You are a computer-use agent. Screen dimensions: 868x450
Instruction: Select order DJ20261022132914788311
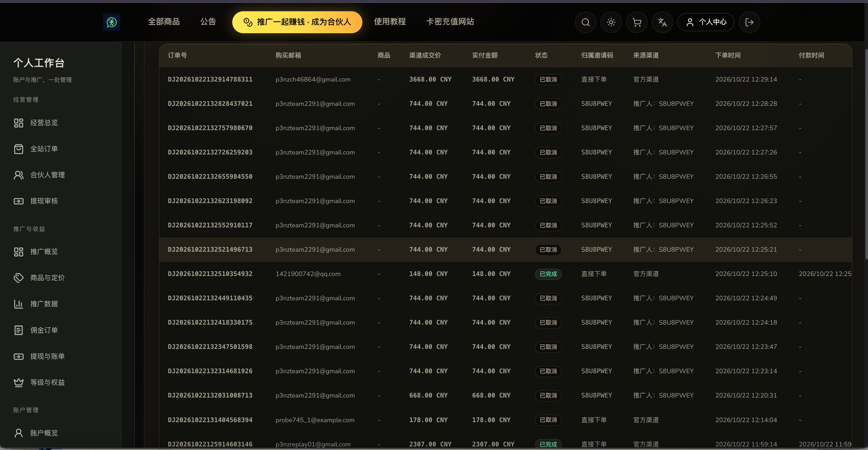click(210, 79)
